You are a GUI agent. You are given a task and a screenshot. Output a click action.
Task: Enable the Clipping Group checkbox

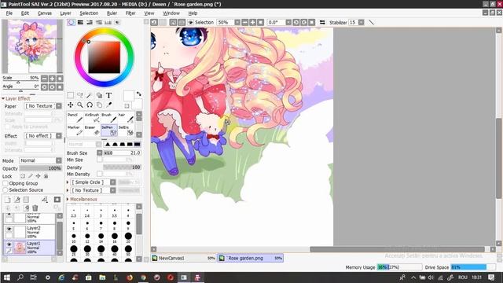(x=6, y=183)
